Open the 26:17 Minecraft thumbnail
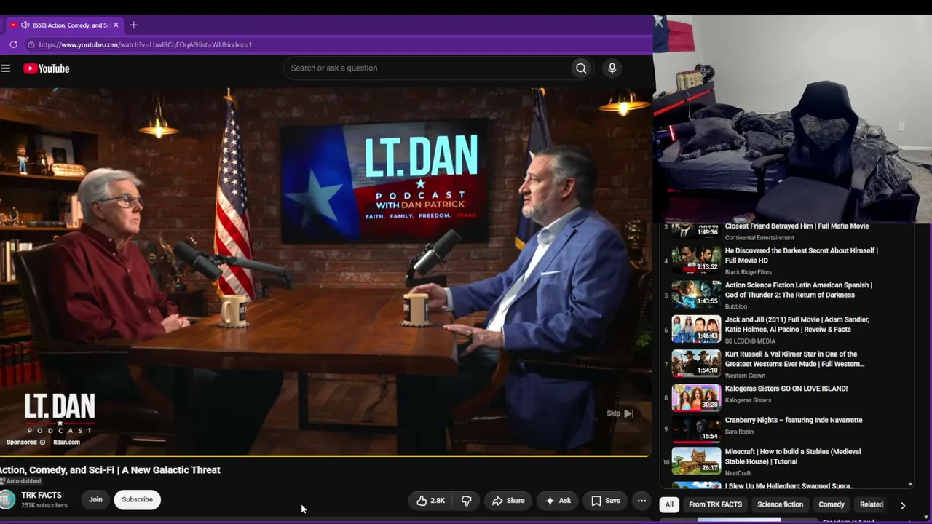This screenshot has width=932, height=524. pos(696,461)
